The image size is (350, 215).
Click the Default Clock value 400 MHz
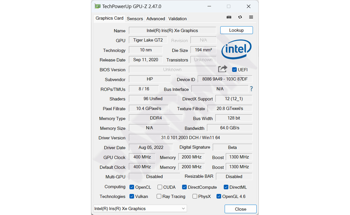coord(142,167)
